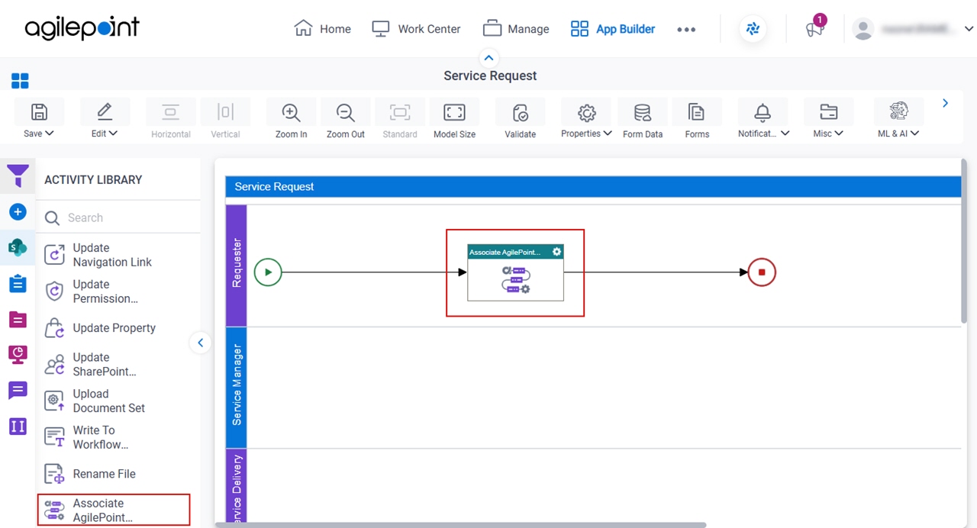This screenshot has width=977, height=528.
Task: Open the Save dropdown arrow
Action: pyautogui.click(x=50, y=134)
